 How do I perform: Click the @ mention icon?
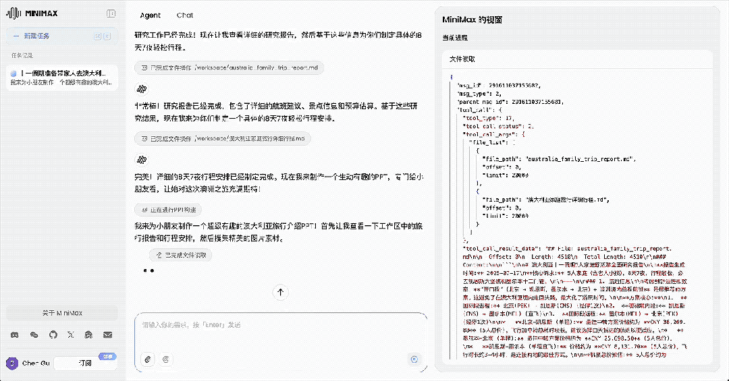[165, 359]
